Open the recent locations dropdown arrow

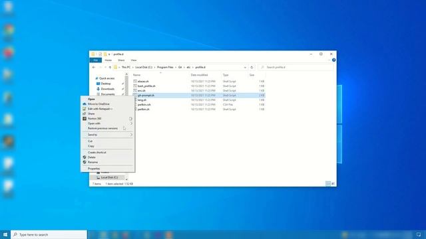tap(105, 67)
